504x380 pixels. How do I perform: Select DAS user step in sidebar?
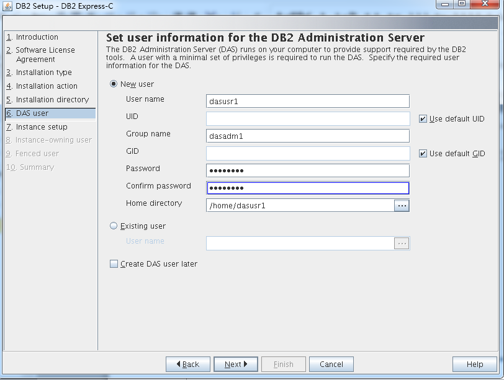tap(50, 113)
